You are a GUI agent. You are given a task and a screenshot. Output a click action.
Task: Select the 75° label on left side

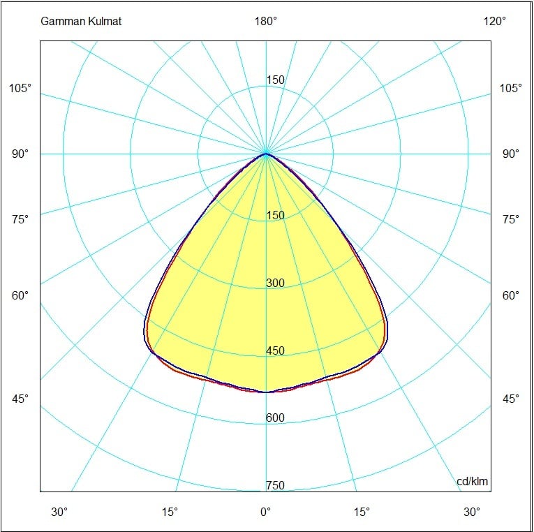coord(20,219)
